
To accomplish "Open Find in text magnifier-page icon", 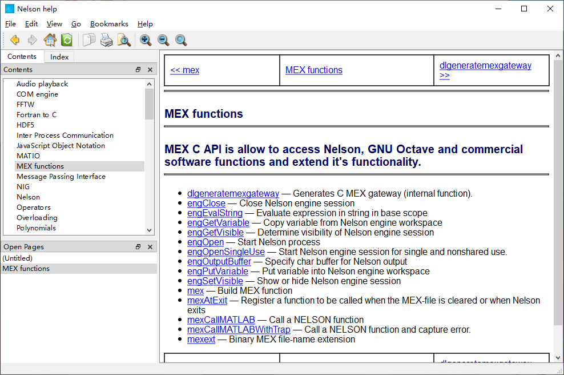I will 124,40.
